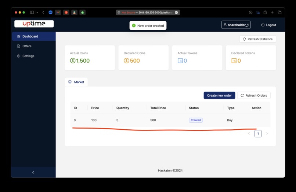This screenshot has width=296, height=192.
Task: Go to pagination page 1
Action: tap(258, 134)
